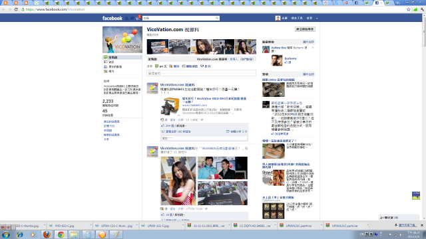This screenshot has width=426, height=239.
Task: Open first photo strip thumbnail
Action: pyautogui.click(x=158, y=46)
